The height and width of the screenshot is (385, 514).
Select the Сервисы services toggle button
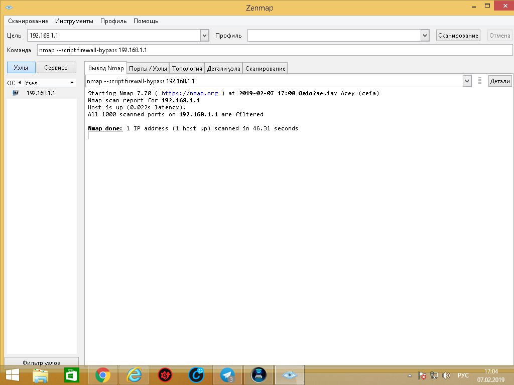point(56,68)
